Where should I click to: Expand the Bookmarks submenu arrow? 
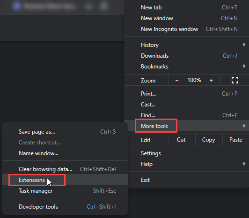(244, 66)
